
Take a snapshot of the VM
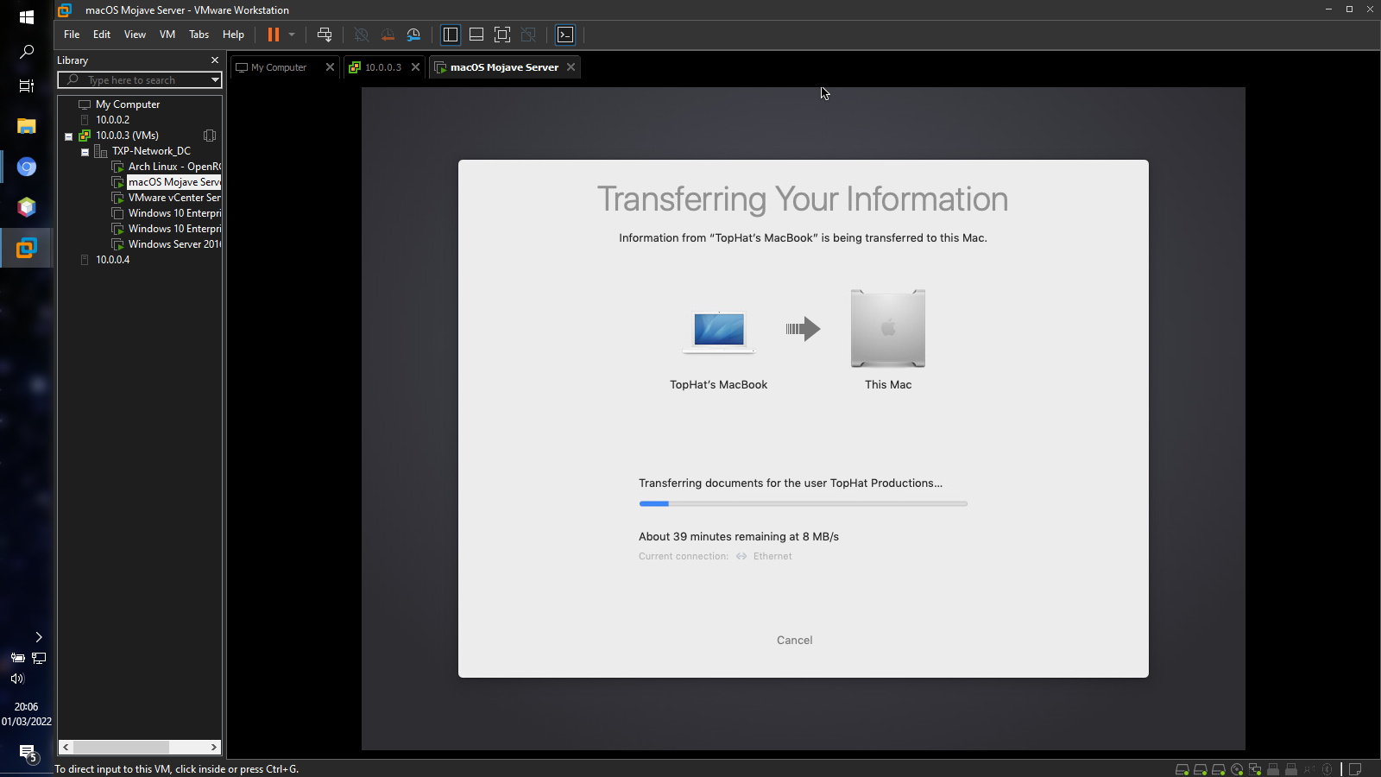[362, 35]
